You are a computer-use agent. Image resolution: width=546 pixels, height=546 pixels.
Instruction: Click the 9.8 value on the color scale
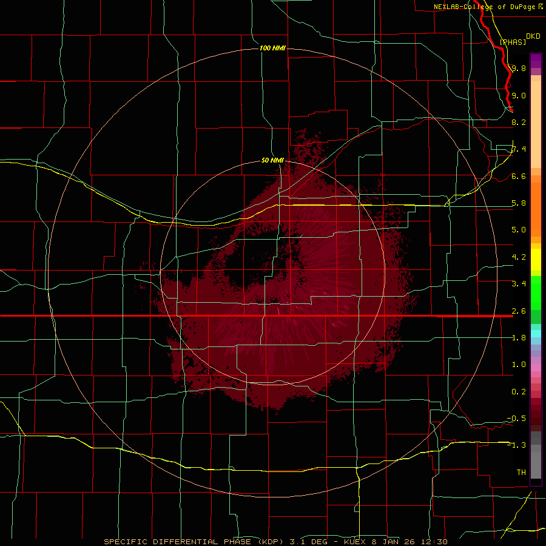pos(518,68)
